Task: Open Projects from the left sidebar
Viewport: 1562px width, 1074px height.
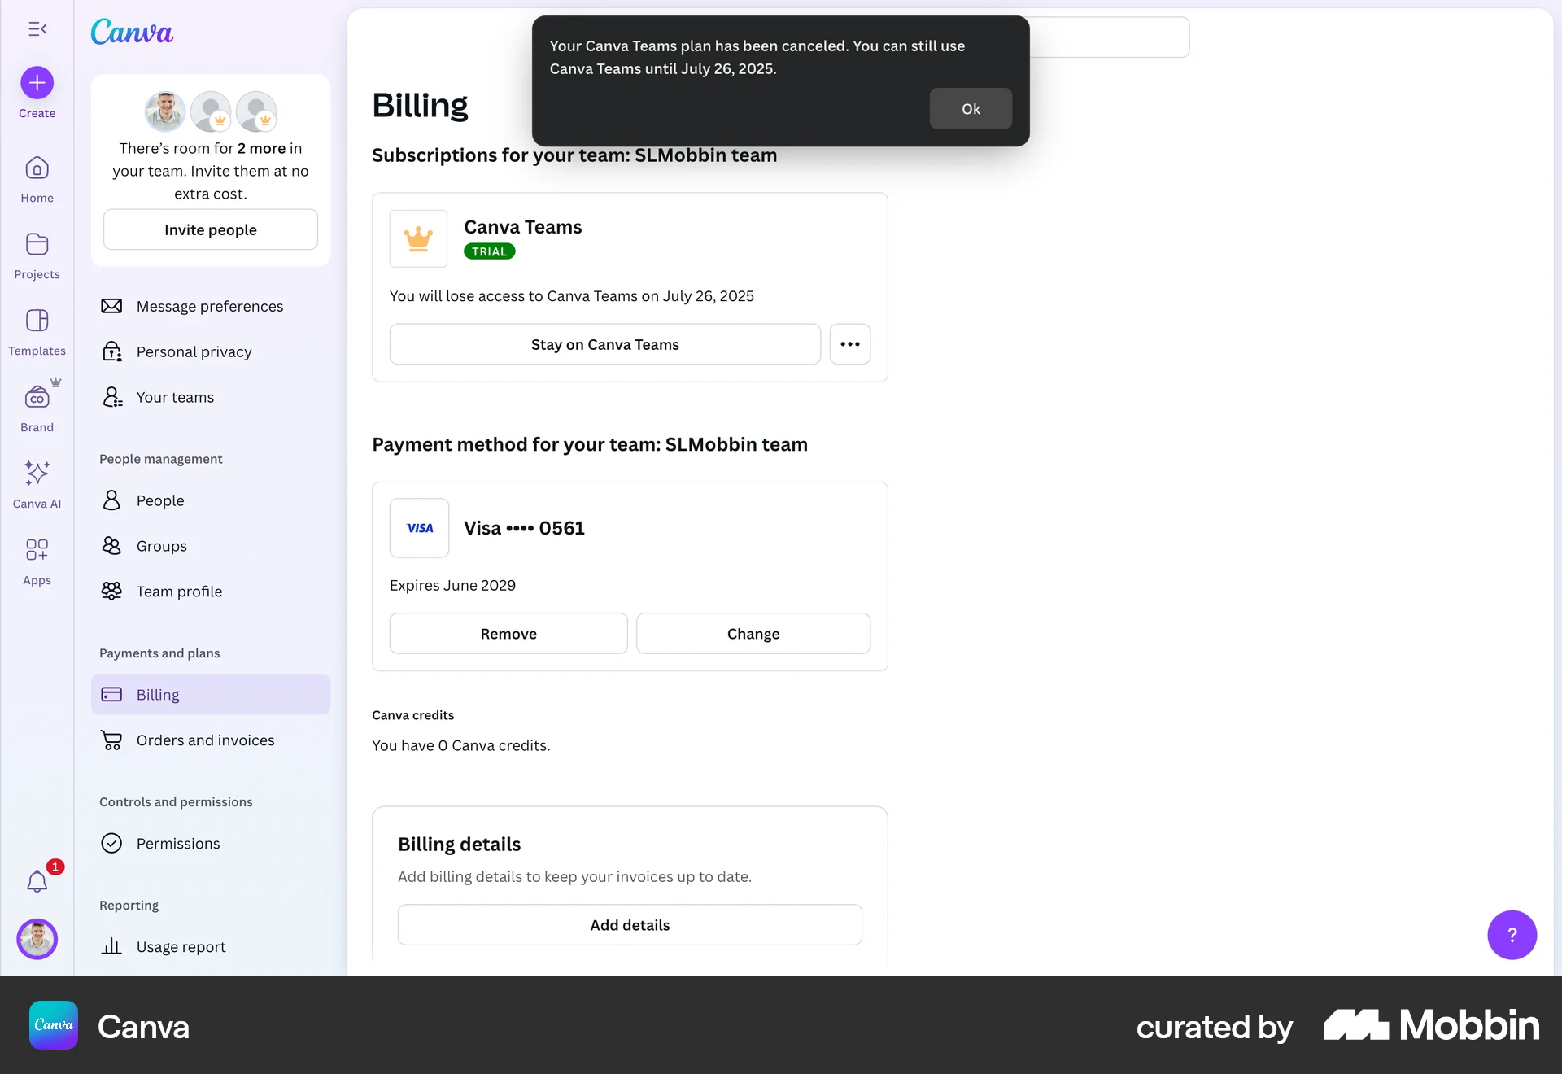Action: [x=36, y=254]
